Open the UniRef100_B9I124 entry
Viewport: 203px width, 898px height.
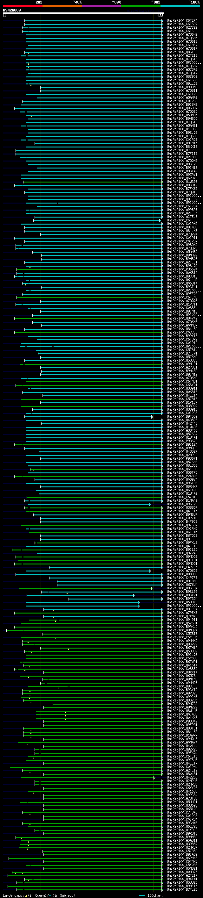[182, 444]
